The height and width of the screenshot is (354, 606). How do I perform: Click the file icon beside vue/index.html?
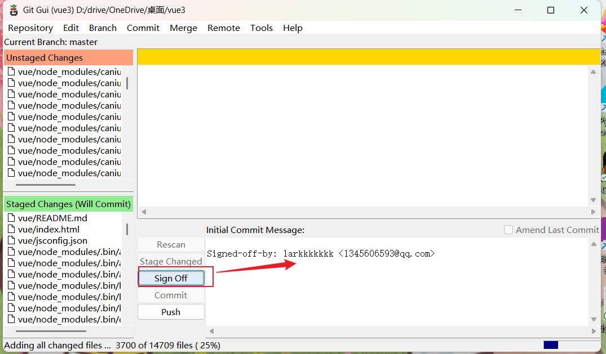(12, 229)
